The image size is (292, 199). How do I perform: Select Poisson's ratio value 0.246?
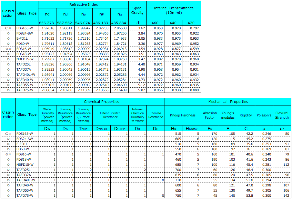click(267, 134)
